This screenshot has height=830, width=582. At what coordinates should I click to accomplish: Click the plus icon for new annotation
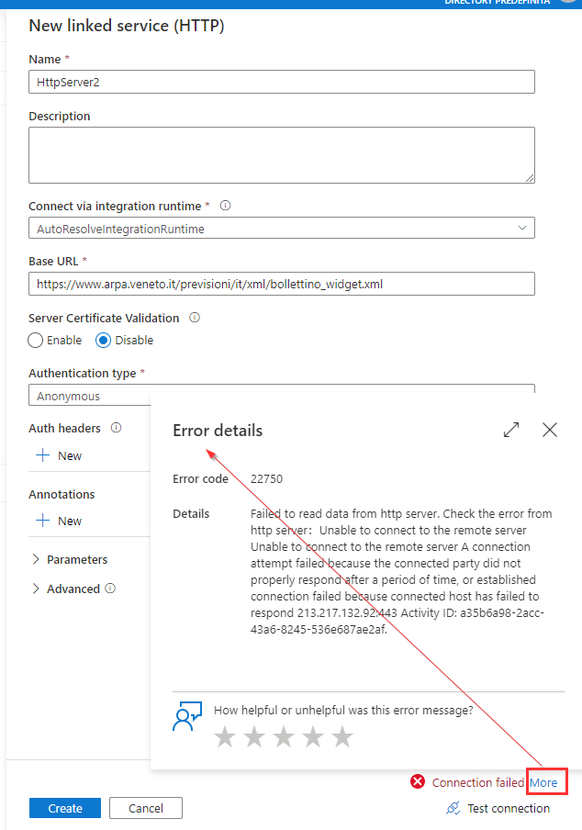42,521
